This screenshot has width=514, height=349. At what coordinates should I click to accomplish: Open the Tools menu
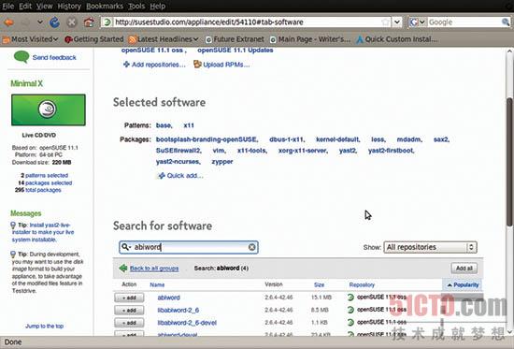point(136,6)
